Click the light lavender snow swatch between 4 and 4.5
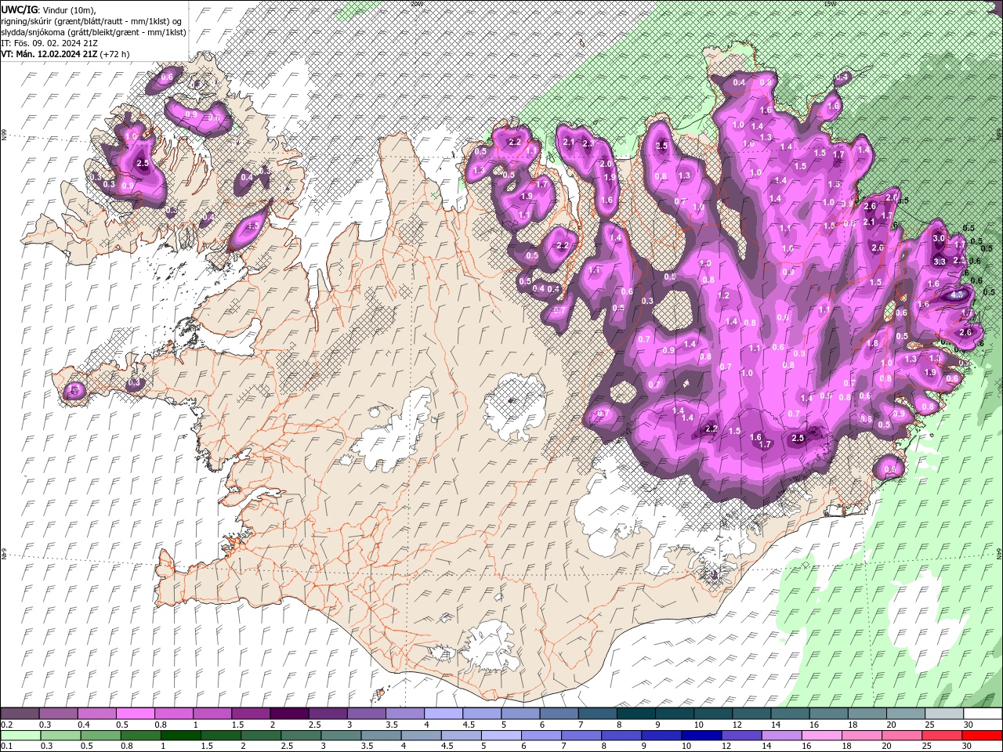This screenshot has height=752, width=1003. pyautogui.click(x=444, y=714)
